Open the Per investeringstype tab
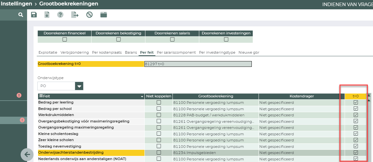Image resolution: width=373 pixels, height=162 pixels. [217, 52]
